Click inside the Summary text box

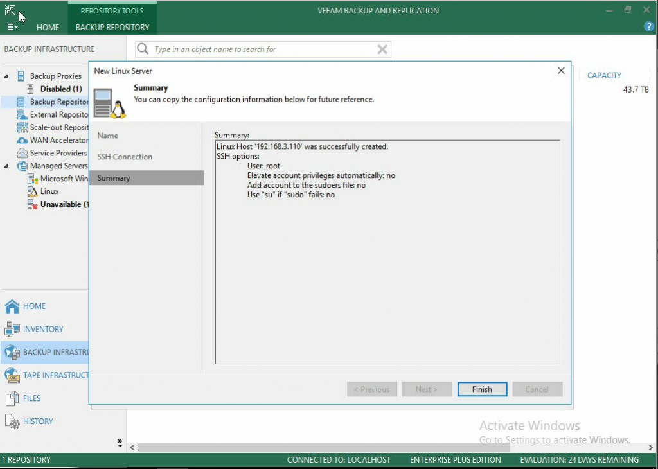coord(387,252)
